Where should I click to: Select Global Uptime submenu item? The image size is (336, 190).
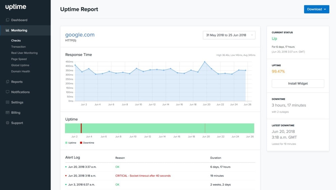point(20,65)
